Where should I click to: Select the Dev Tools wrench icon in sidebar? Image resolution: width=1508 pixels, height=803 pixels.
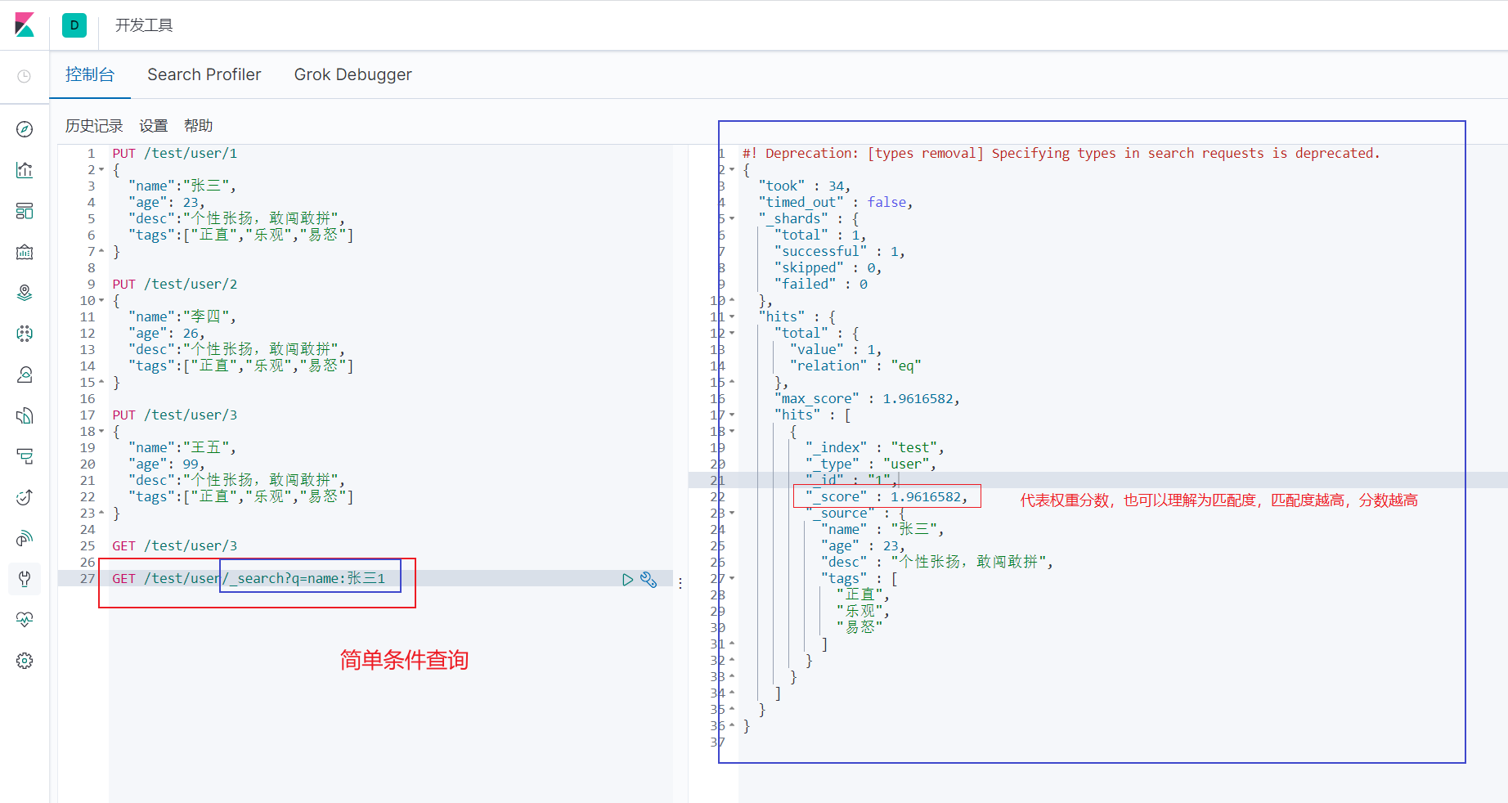(25, 578)
